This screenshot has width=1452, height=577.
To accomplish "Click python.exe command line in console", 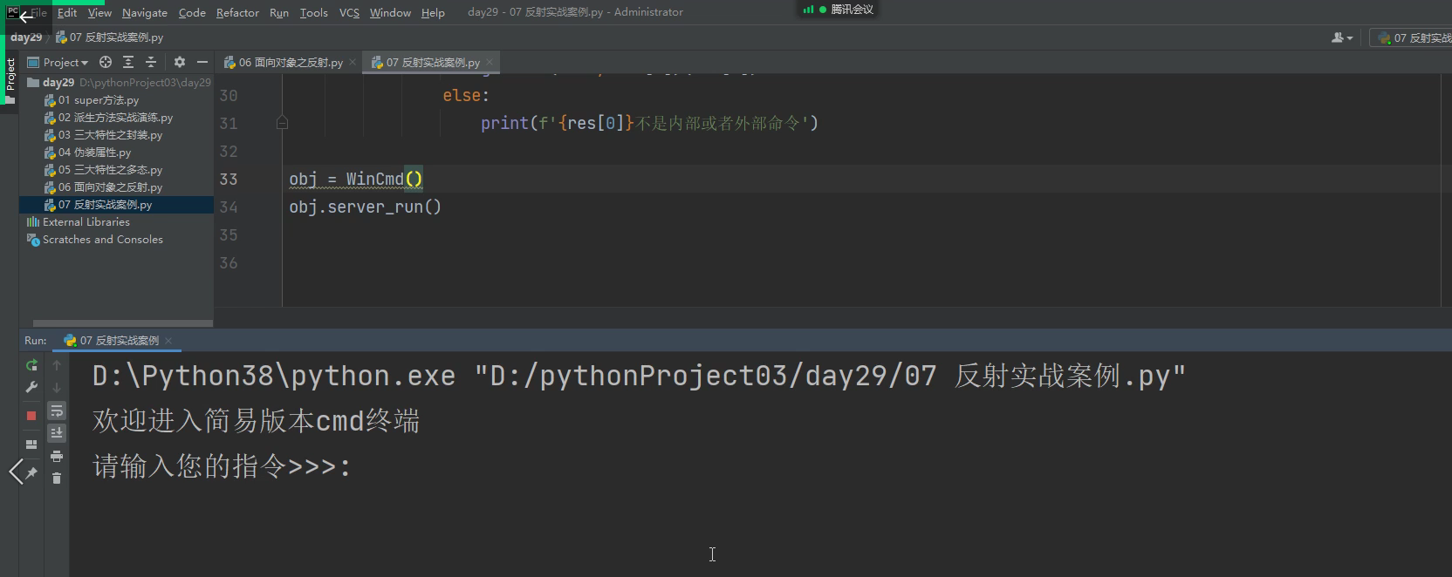I will 639,376.
